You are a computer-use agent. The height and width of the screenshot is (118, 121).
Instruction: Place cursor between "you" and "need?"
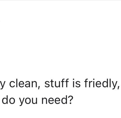coord(40,100)
